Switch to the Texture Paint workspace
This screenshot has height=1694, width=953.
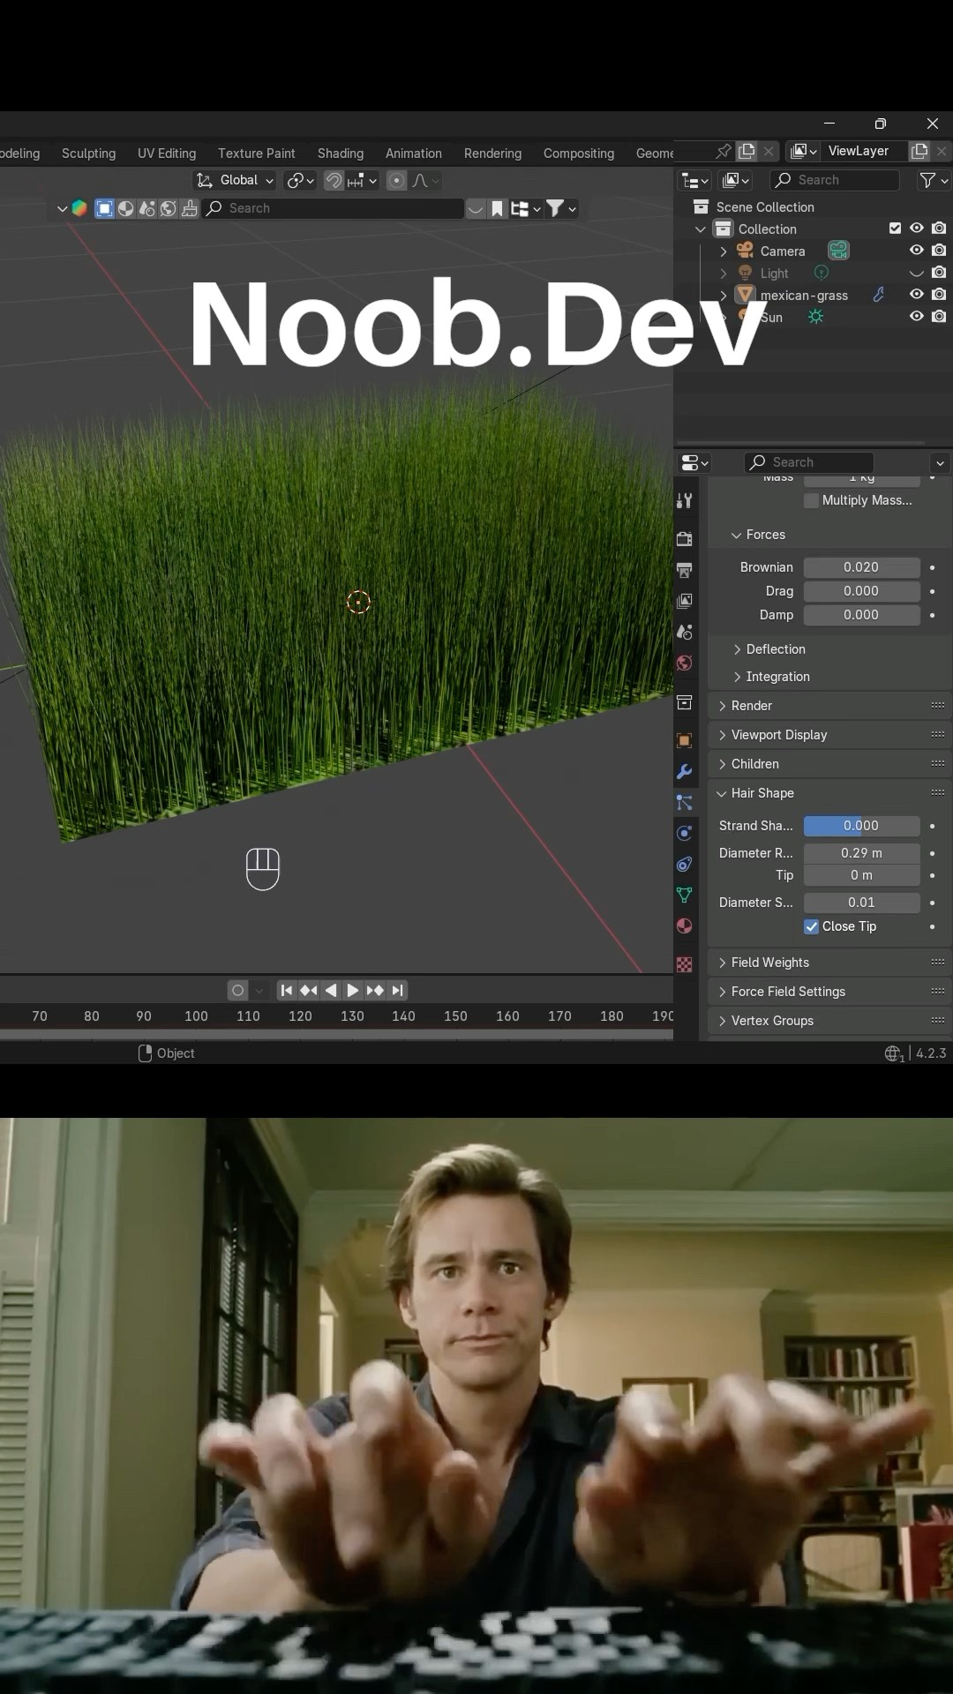256,154
